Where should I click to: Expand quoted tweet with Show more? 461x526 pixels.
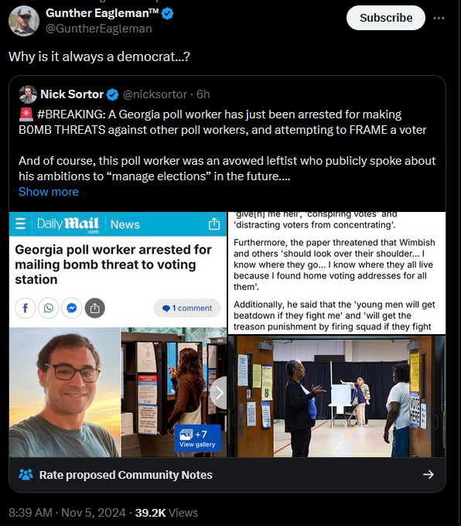49,192
